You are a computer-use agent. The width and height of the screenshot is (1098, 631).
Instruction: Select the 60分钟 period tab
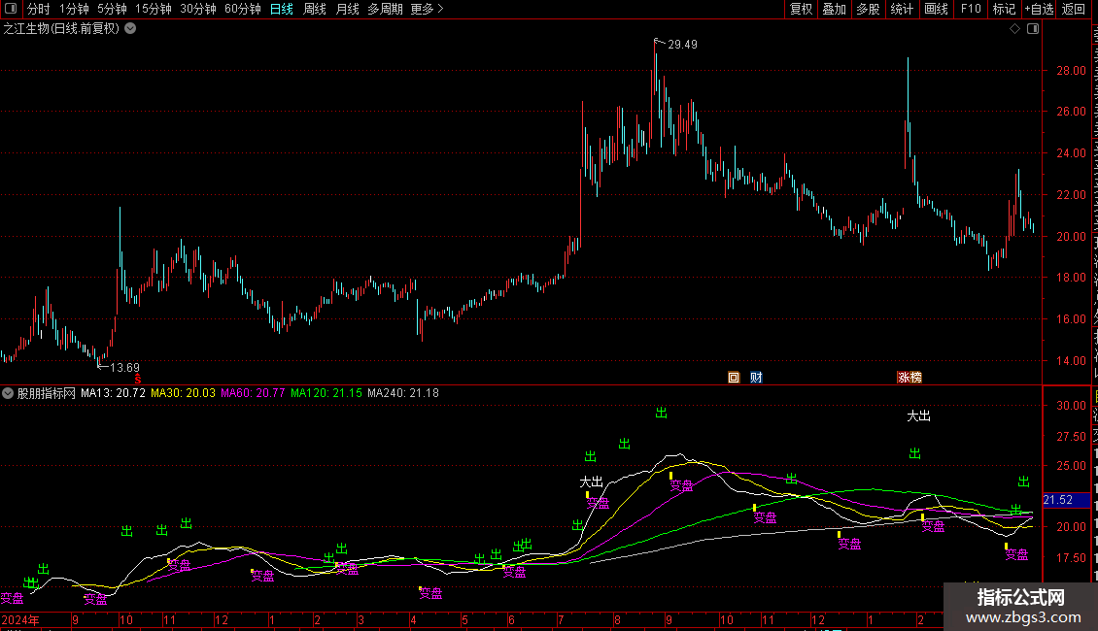click(x=242, y=9)
